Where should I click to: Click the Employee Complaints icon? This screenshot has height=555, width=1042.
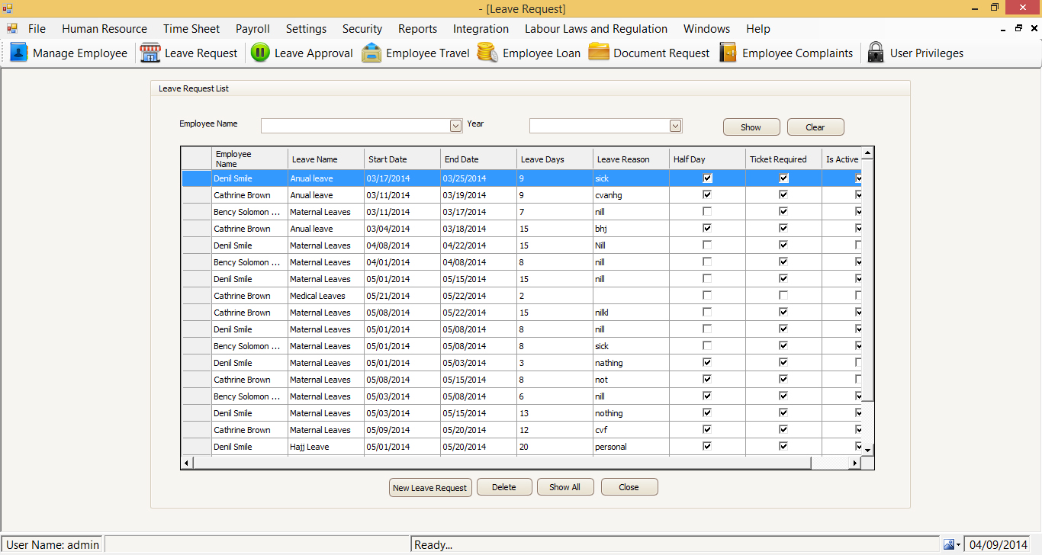pos(728,53)
